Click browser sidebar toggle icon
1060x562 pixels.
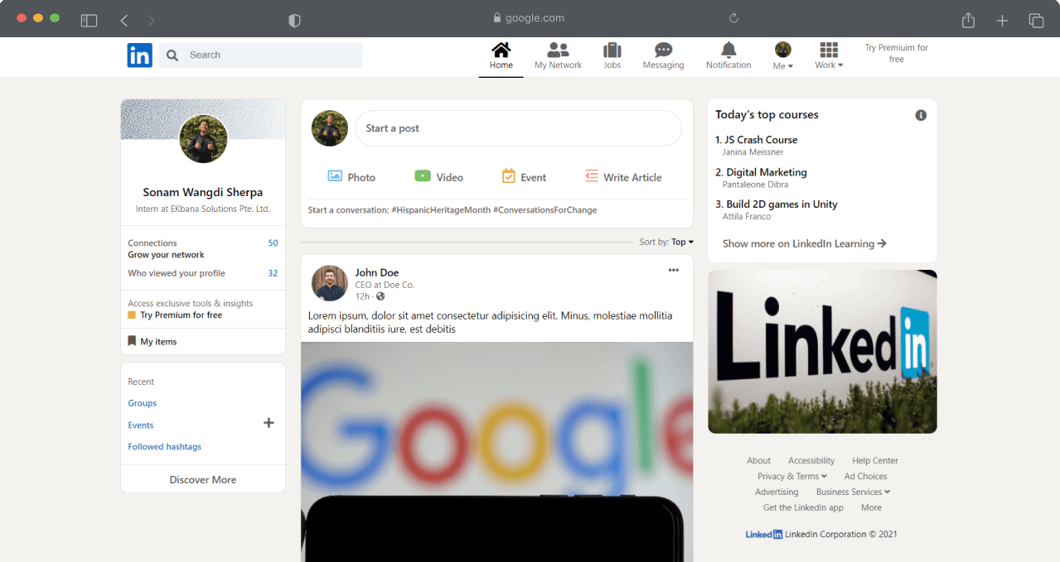click(x=89, y=20)
